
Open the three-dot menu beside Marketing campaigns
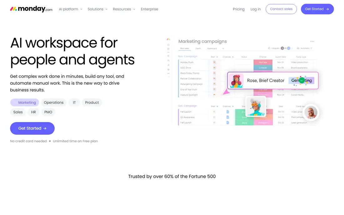(x=312, y=42)
